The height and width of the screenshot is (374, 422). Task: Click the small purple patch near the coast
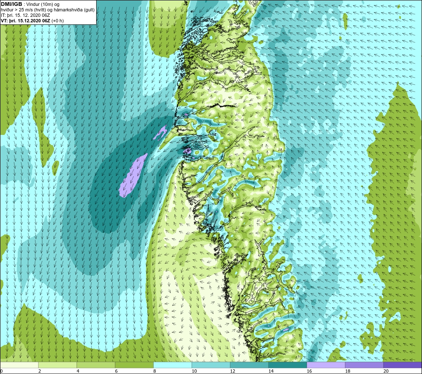[x=160, y=133]
